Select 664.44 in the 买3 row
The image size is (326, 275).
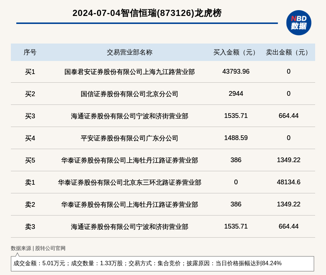click(289, 116)
